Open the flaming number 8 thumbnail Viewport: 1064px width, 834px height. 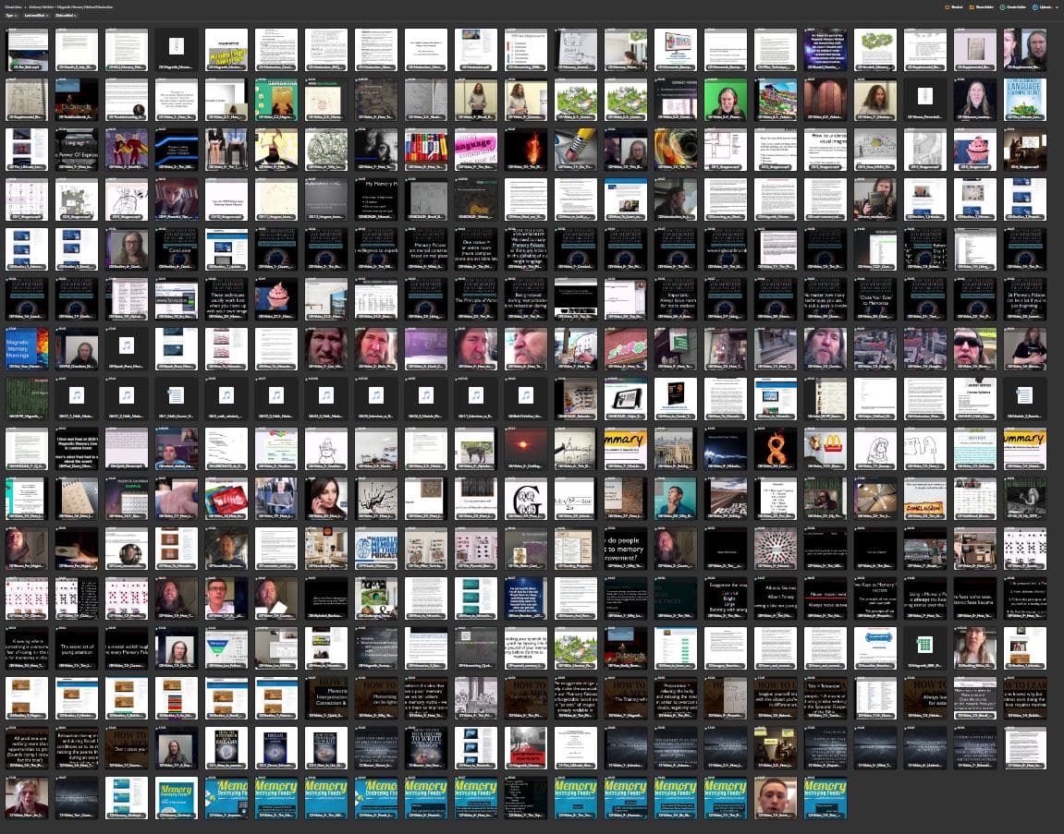point(776,444)
